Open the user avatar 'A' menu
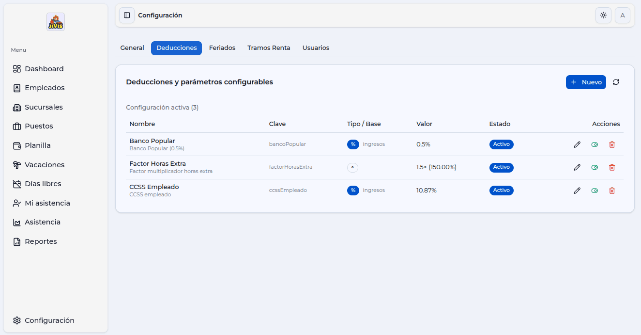The image size is (641, 335). click(623, 16)
